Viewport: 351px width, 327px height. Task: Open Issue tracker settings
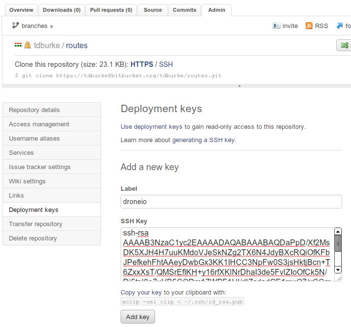click(x=52, y=167)
